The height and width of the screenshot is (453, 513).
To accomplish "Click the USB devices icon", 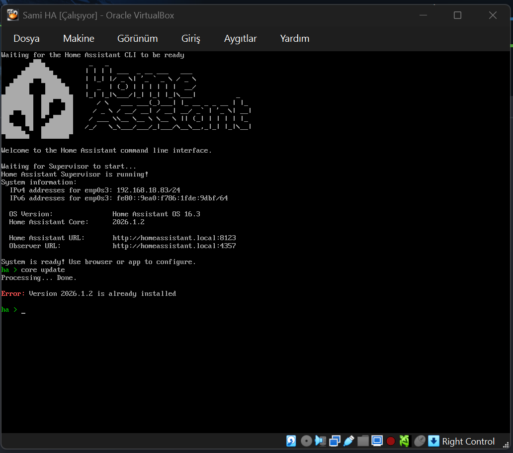I will click(x=348, y=441).
